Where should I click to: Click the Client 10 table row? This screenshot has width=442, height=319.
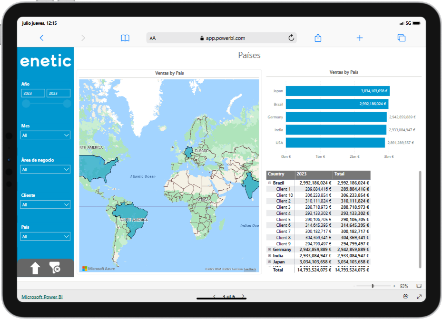318,195
